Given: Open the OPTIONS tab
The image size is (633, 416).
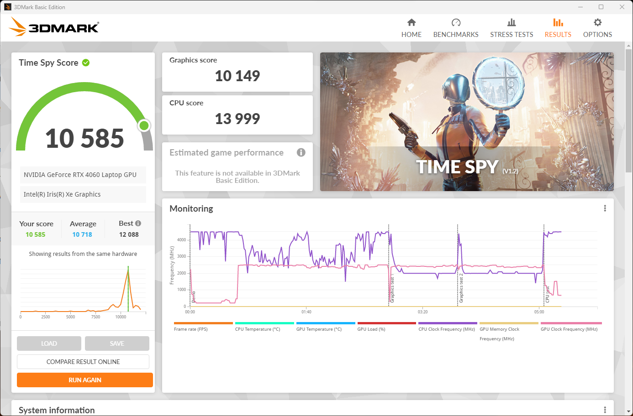Looking at the screenshot, I should click(x=597, y=35).
